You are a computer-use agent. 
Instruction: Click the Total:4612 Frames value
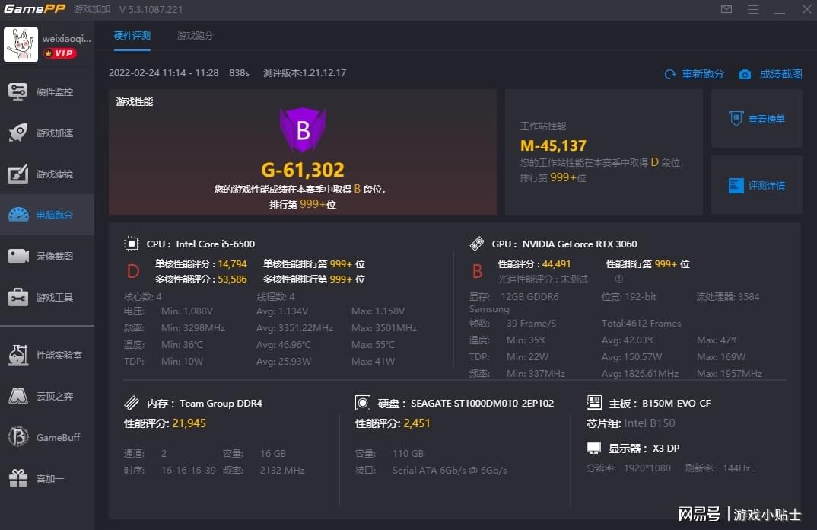[x=641, y=324]
